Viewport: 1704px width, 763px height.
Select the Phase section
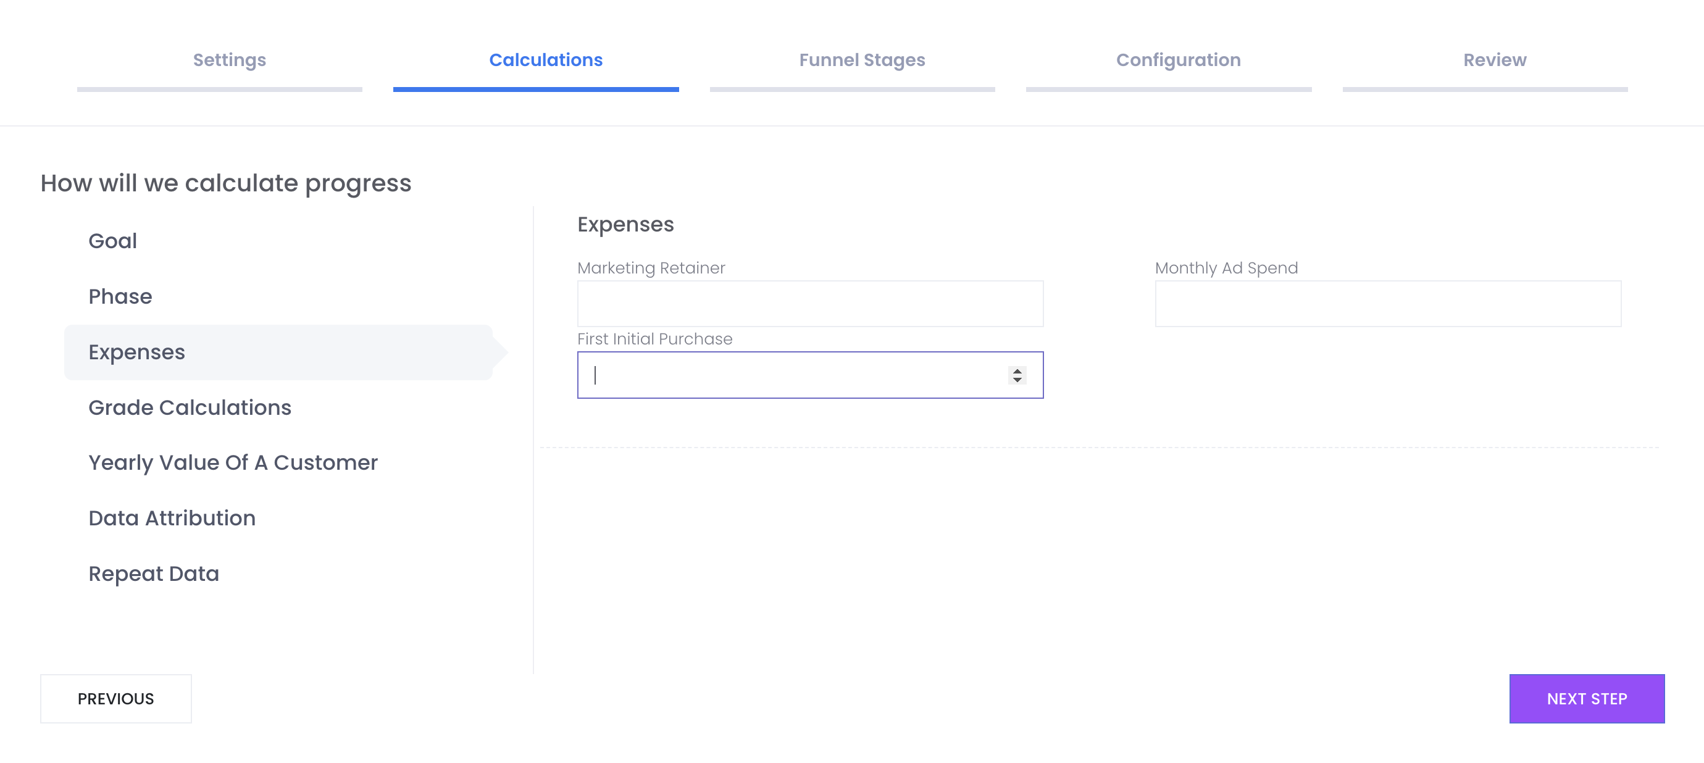point(120,296)
